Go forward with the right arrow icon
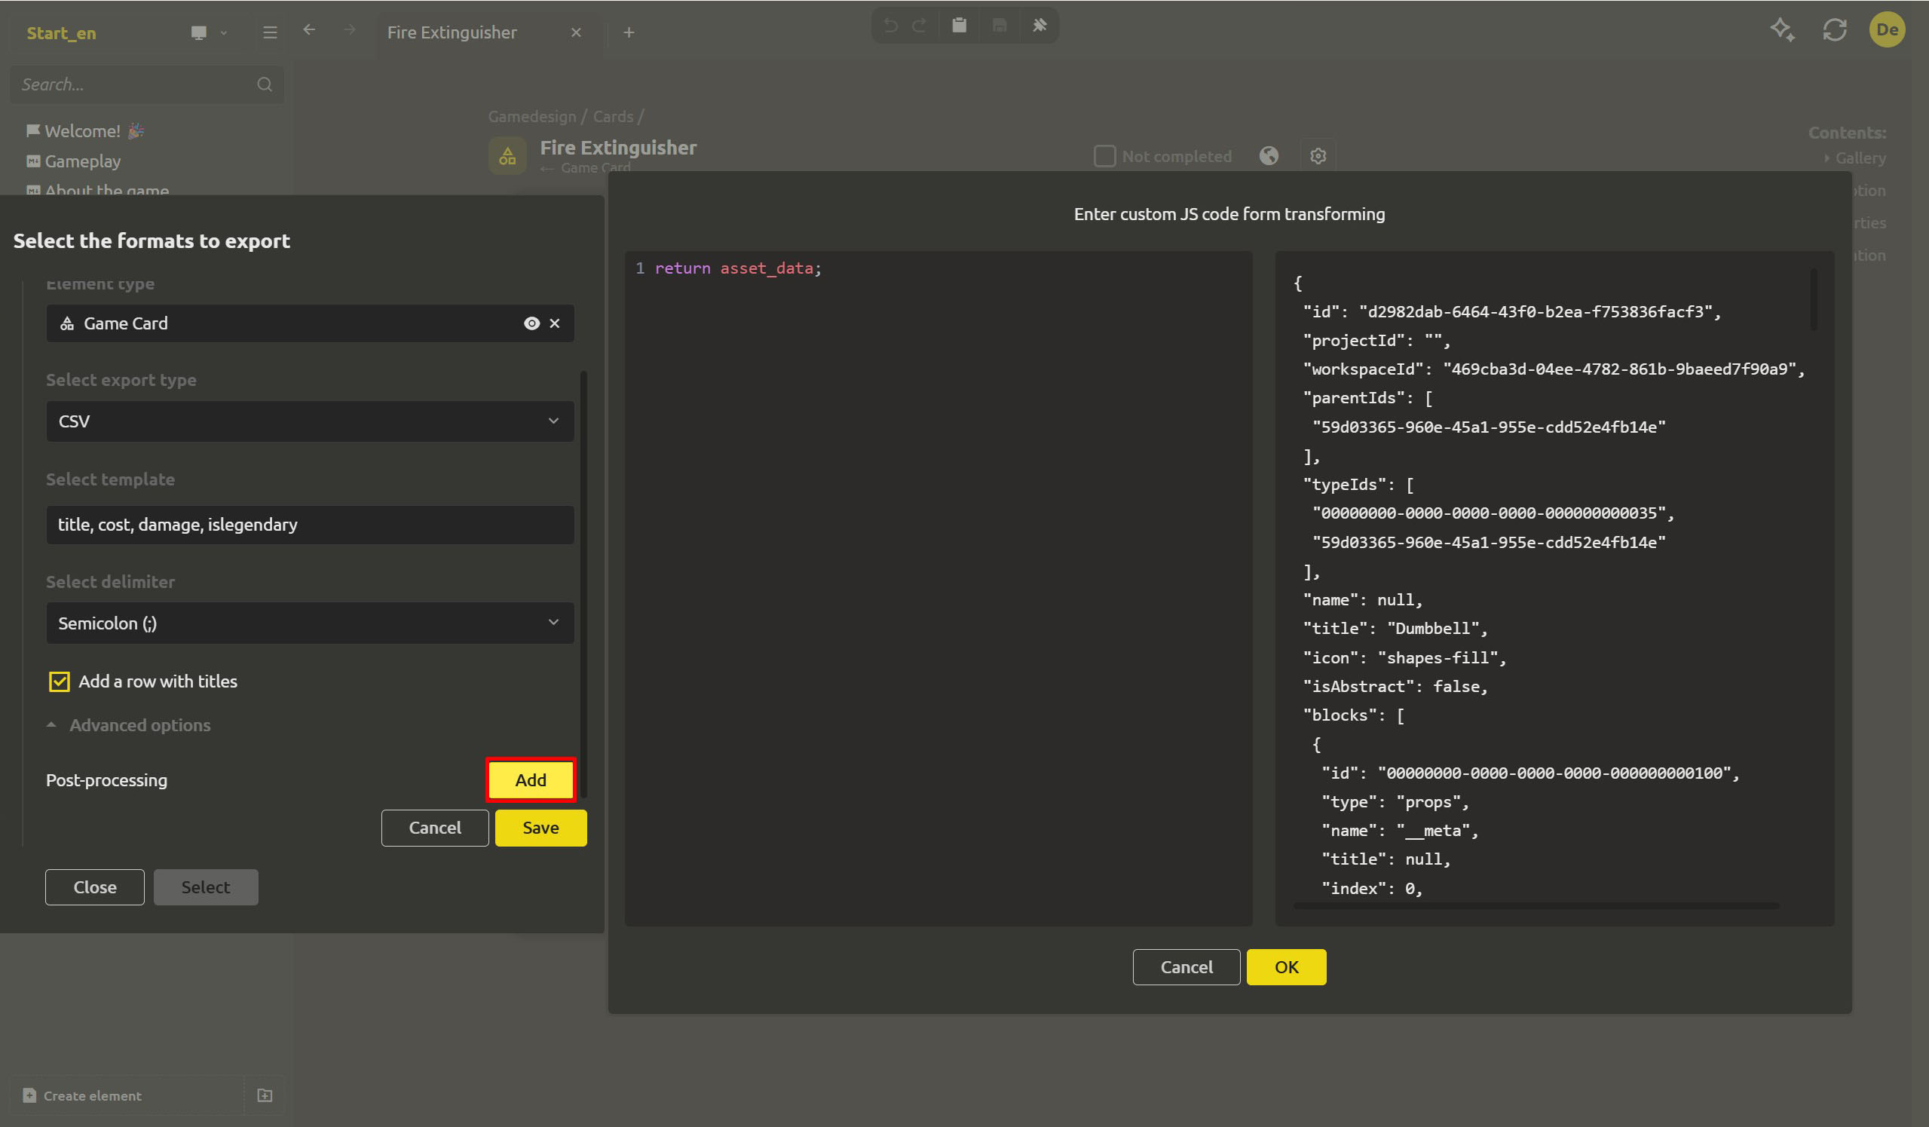 pos(349,30)
